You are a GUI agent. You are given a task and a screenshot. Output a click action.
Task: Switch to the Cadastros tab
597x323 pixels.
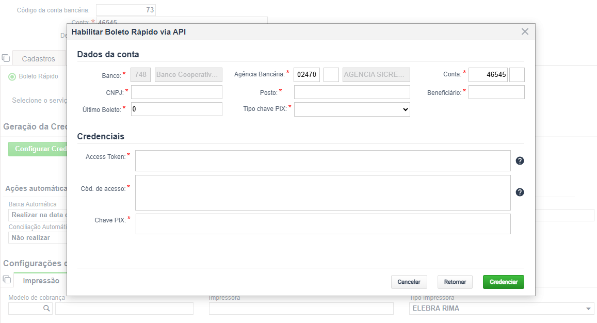[x=39, y=58]
